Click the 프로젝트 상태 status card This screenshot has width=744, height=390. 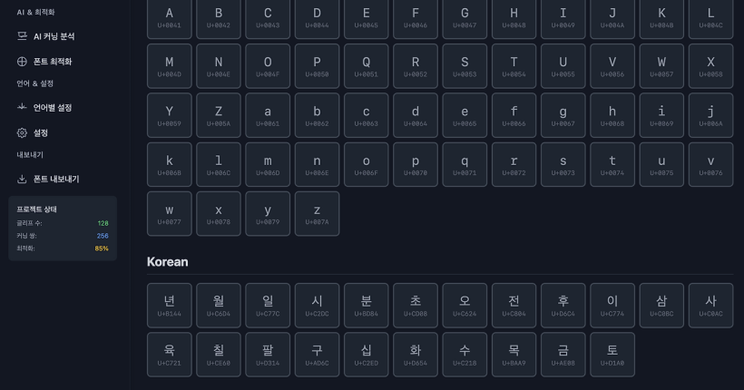pyautogui.click(x=63, y=228)
